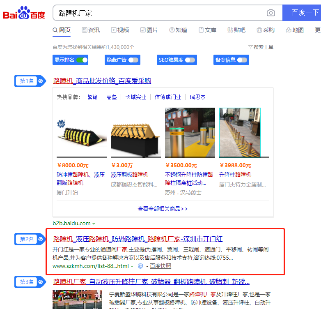The image size is (321, 309).
Task: Click the Baidu logo
Action: tap(24, 13)
